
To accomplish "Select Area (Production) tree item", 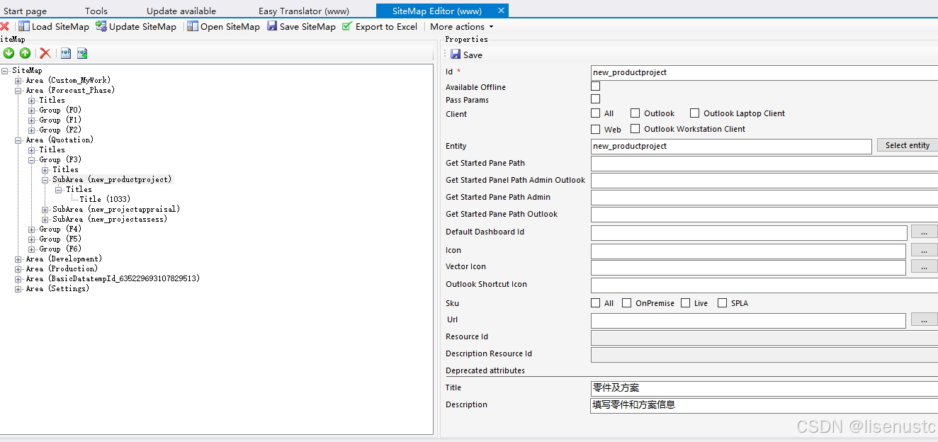I will tap(62, 269).
